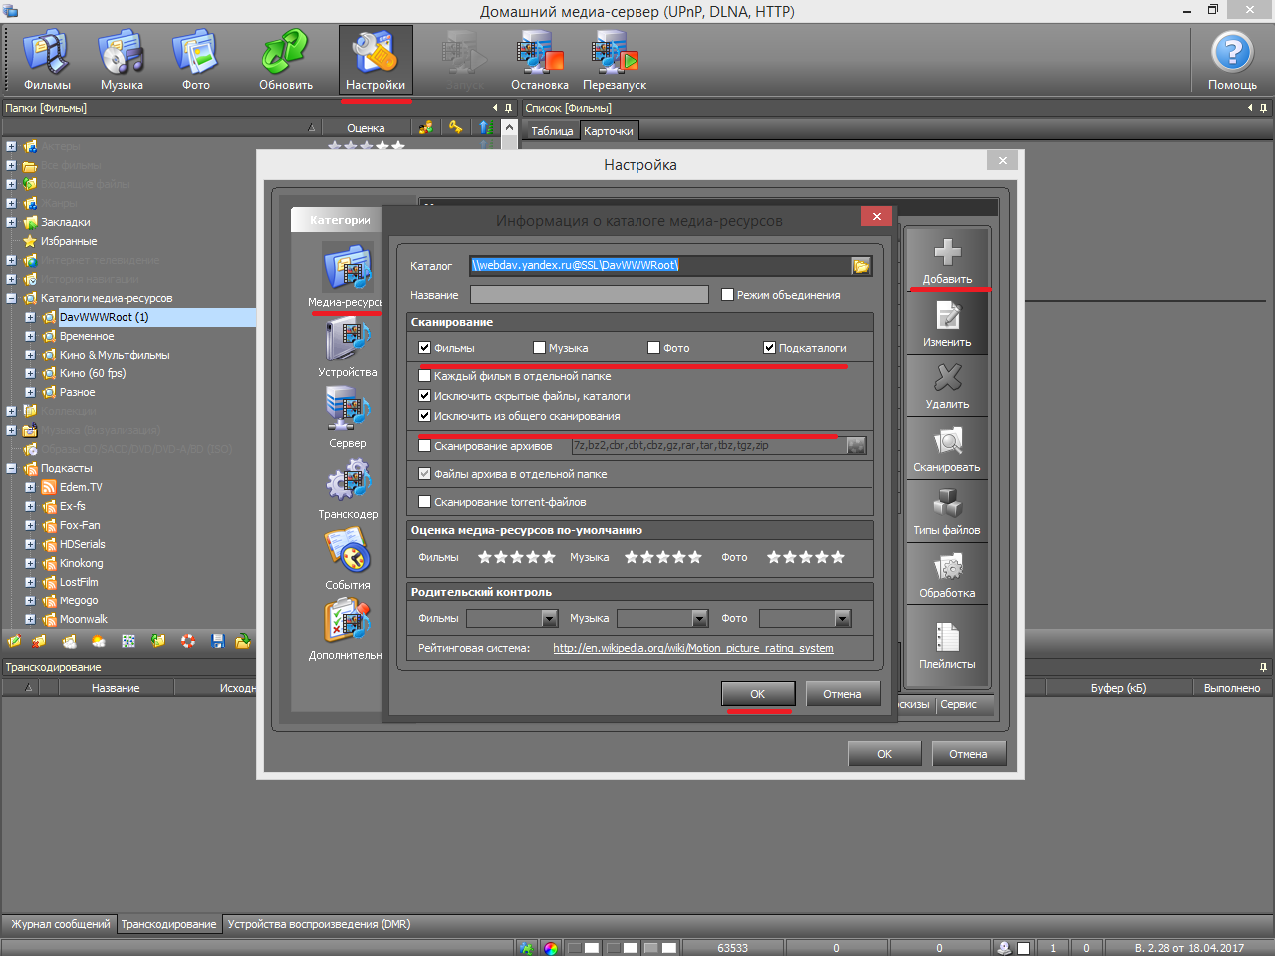The height and width of the screenshot is (956, 1275).
Task: Click the Обновить toolbar icon
Action: [286, 55]
